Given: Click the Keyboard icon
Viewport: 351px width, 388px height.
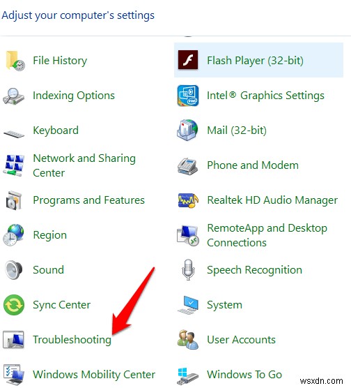Looking at the screenshot, I should [14, 134].
